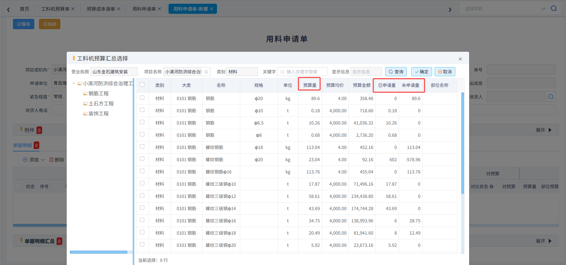
Task: Click the tree panel horizontal scrollbar
Action: [x=98, y=252]
